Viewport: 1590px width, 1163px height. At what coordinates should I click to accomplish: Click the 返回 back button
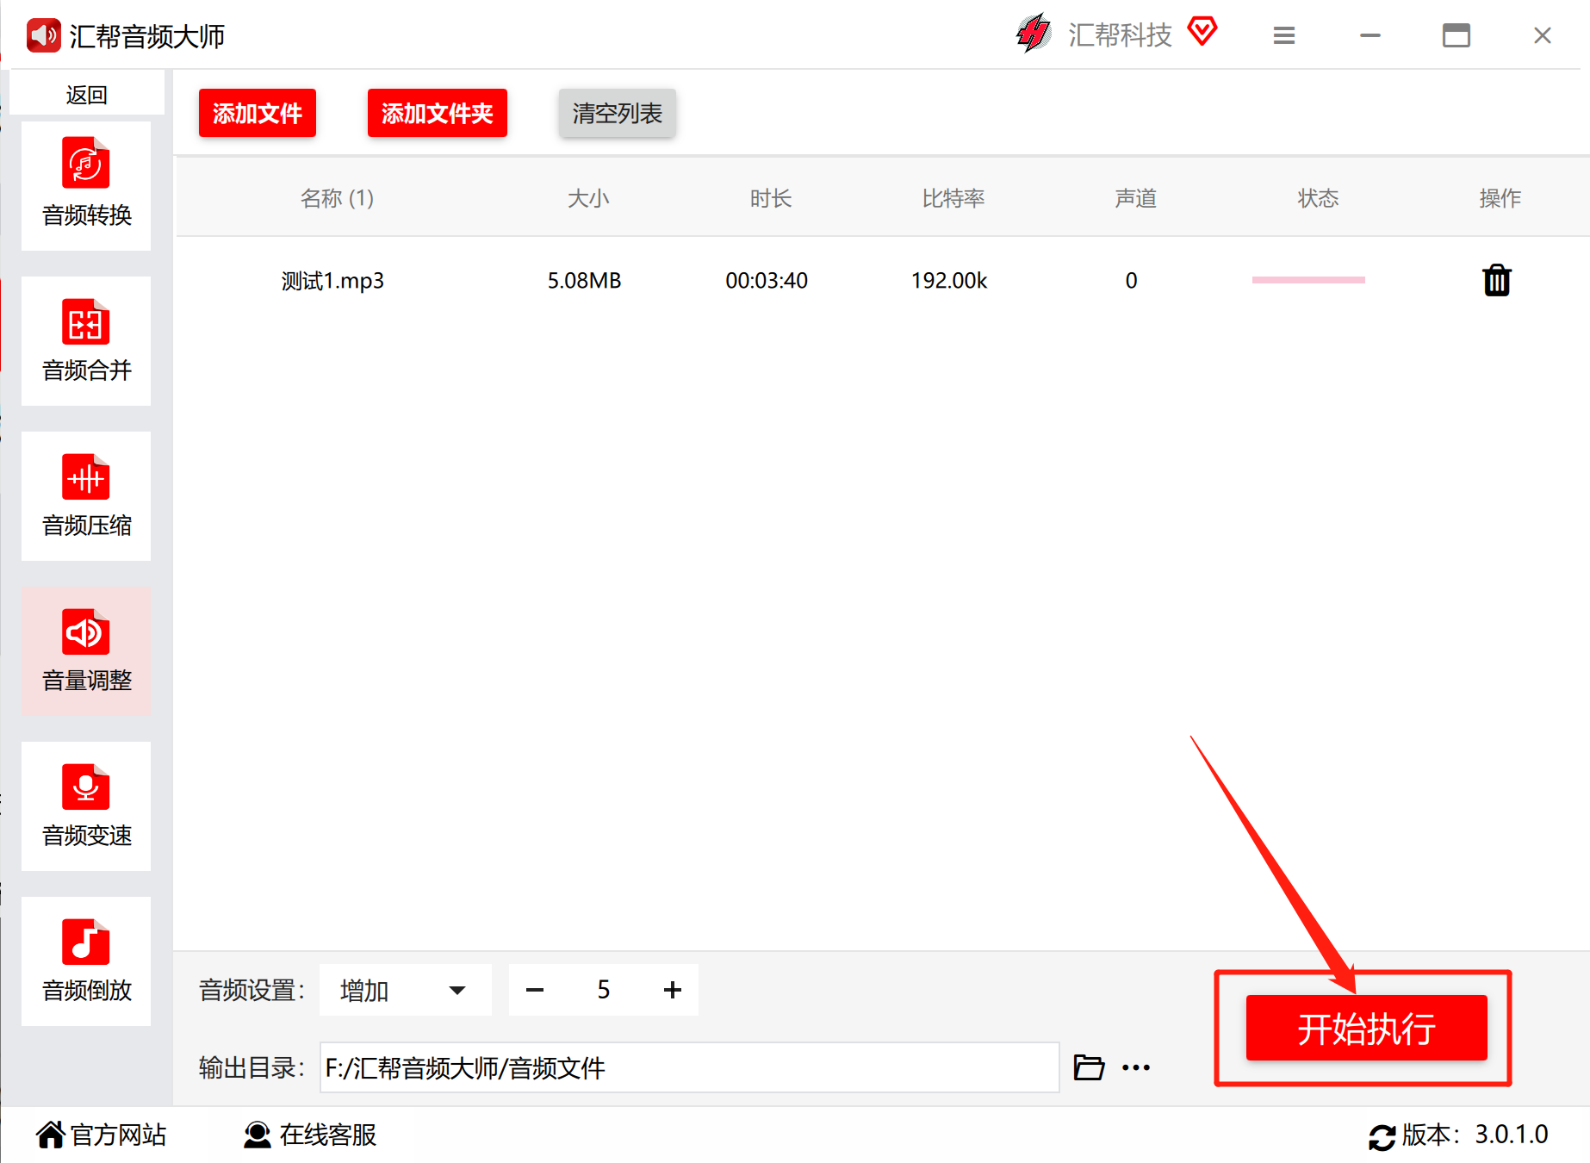click(x=86, y=94)
